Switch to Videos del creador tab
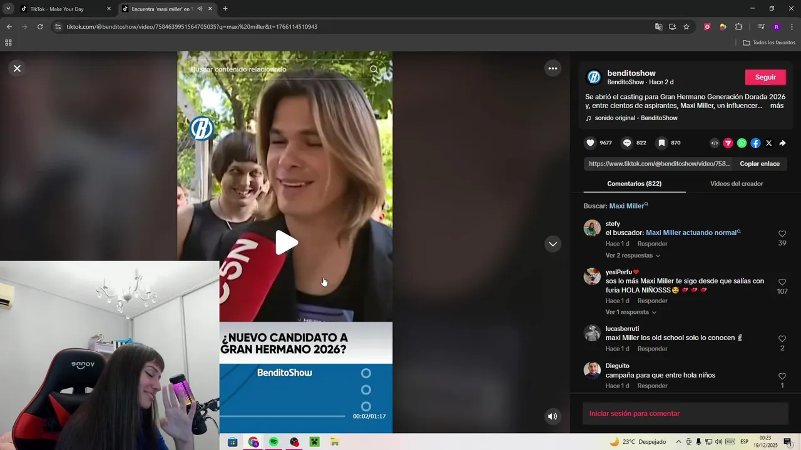This screenshot has width=801, height=450. tap(737, 184)
